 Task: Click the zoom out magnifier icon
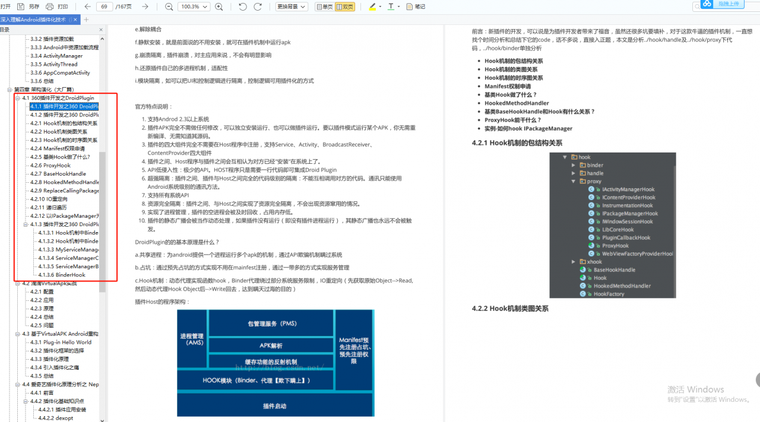point(169,7)
